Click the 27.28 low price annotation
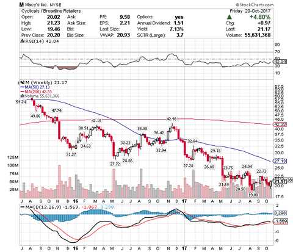This screenshot has width=293, height=252. coord(188,166)
